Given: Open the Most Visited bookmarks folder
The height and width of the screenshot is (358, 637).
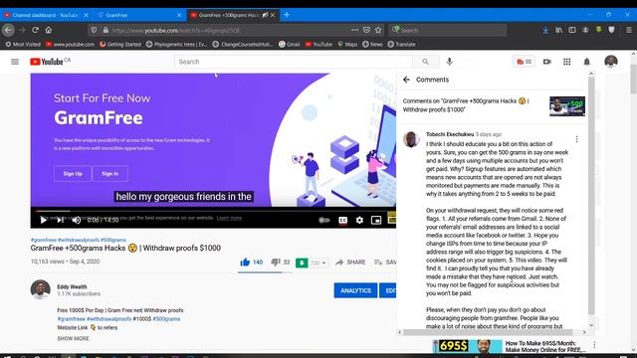Looking at the screenshot, I should [x=23, y=44].
